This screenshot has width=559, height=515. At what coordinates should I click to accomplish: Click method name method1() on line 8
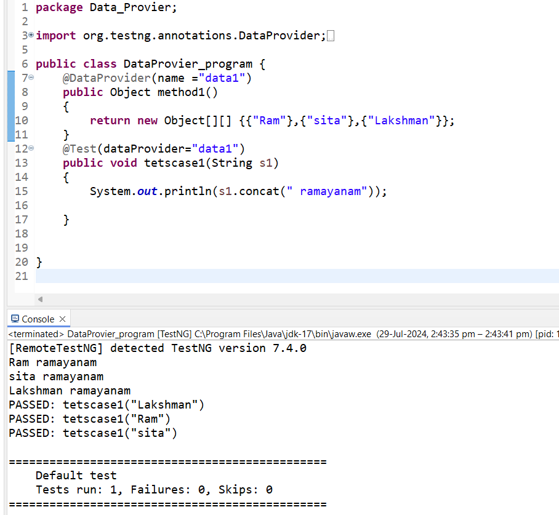[188, 92]
